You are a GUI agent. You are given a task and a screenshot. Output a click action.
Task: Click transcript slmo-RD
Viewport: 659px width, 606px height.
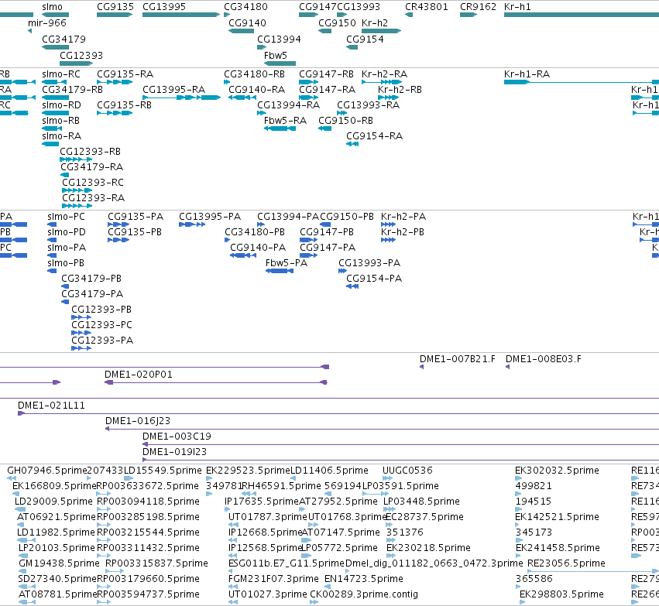(x=61, y=105)
